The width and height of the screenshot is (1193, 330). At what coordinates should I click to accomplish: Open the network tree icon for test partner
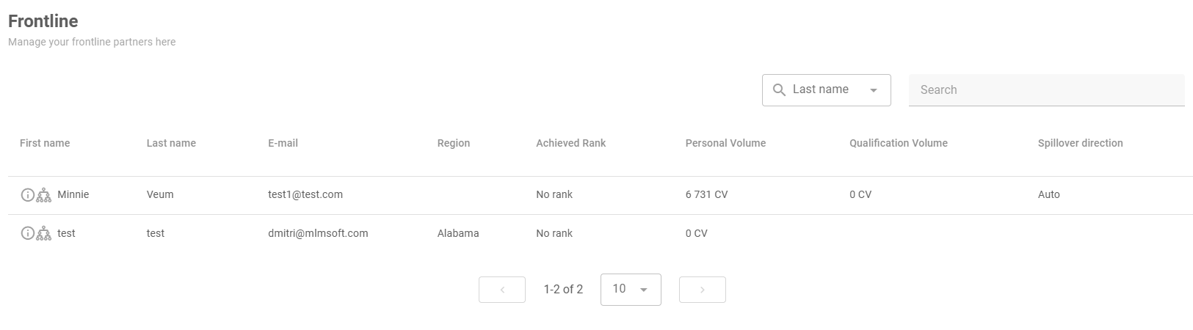[x=44, y=234]
